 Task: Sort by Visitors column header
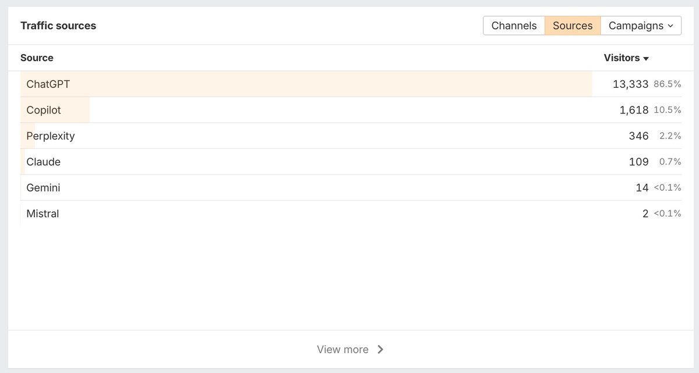point(622,58)
